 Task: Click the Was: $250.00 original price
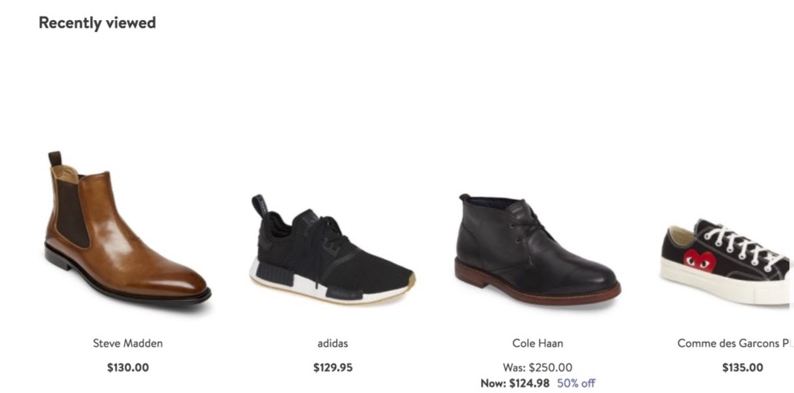(x=538, y=367)
